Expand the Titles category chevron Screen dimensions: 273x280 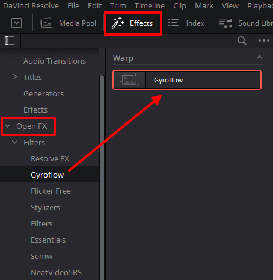(15, 77)
